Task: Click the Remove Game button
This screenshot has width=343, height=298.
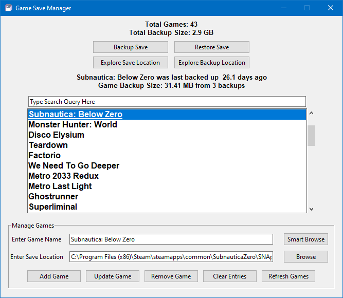Action: pyautogui.click(x=171, y=276)
